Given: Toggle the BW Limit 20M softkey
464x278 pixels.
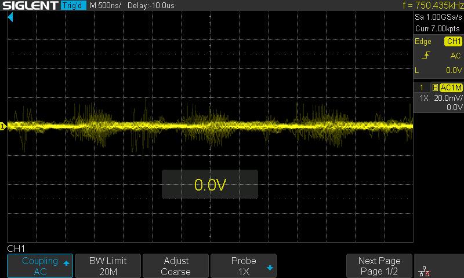Looking at the screenshot, I should (108, 266).
